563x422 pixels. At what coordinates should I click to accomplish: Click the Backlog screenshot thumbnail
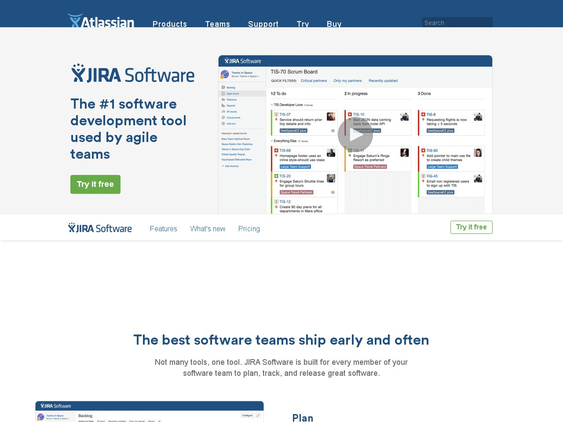tap(150, 411)
